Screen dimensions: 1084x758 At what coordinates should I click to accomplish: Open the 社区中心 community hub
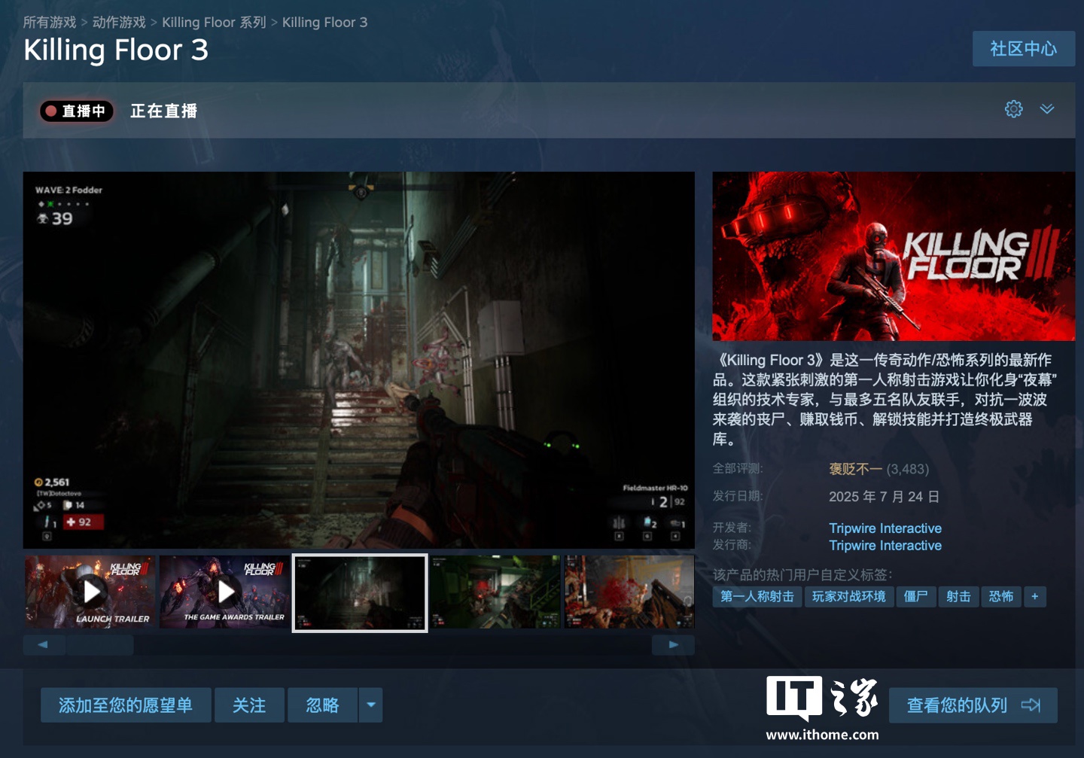coord(1024,48)
